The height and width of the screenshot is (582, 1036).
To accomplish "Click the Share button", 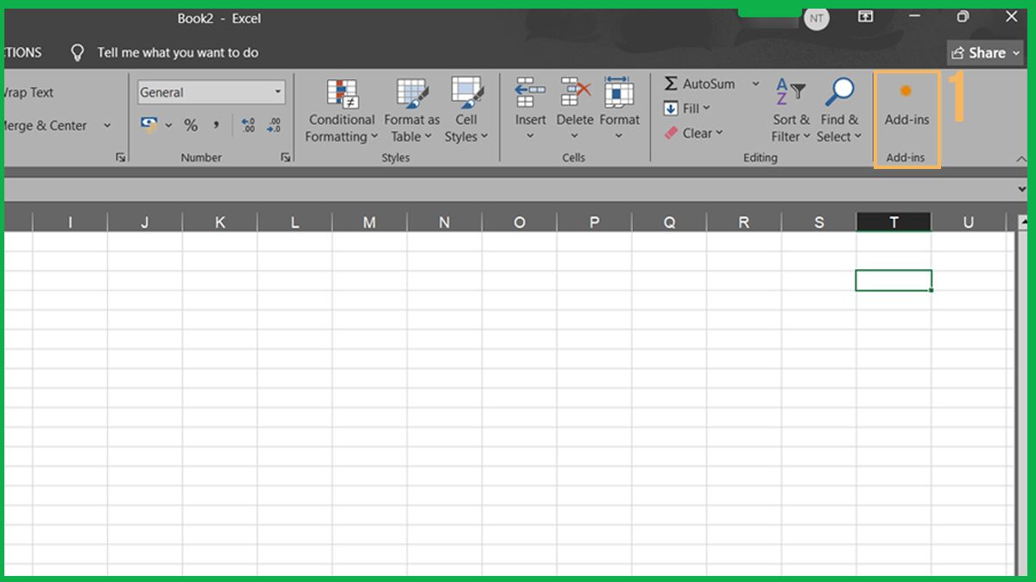I will coord(984,53).
